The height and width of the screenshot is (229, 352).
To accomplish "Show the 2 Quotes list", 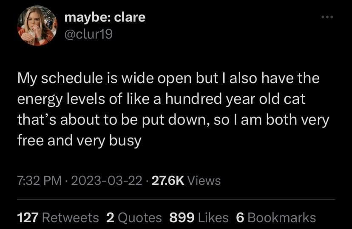I will (134, 218).
